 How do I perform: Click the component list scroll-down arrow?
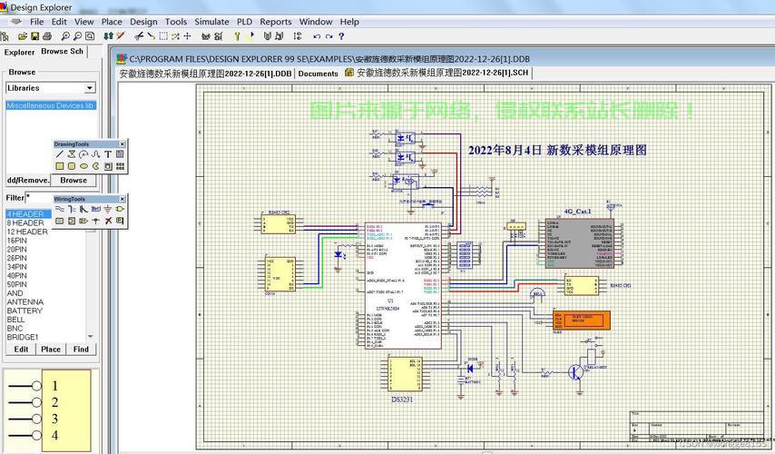[91, 337]
